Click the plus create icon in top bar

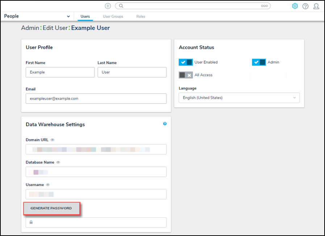click(108, 6)
